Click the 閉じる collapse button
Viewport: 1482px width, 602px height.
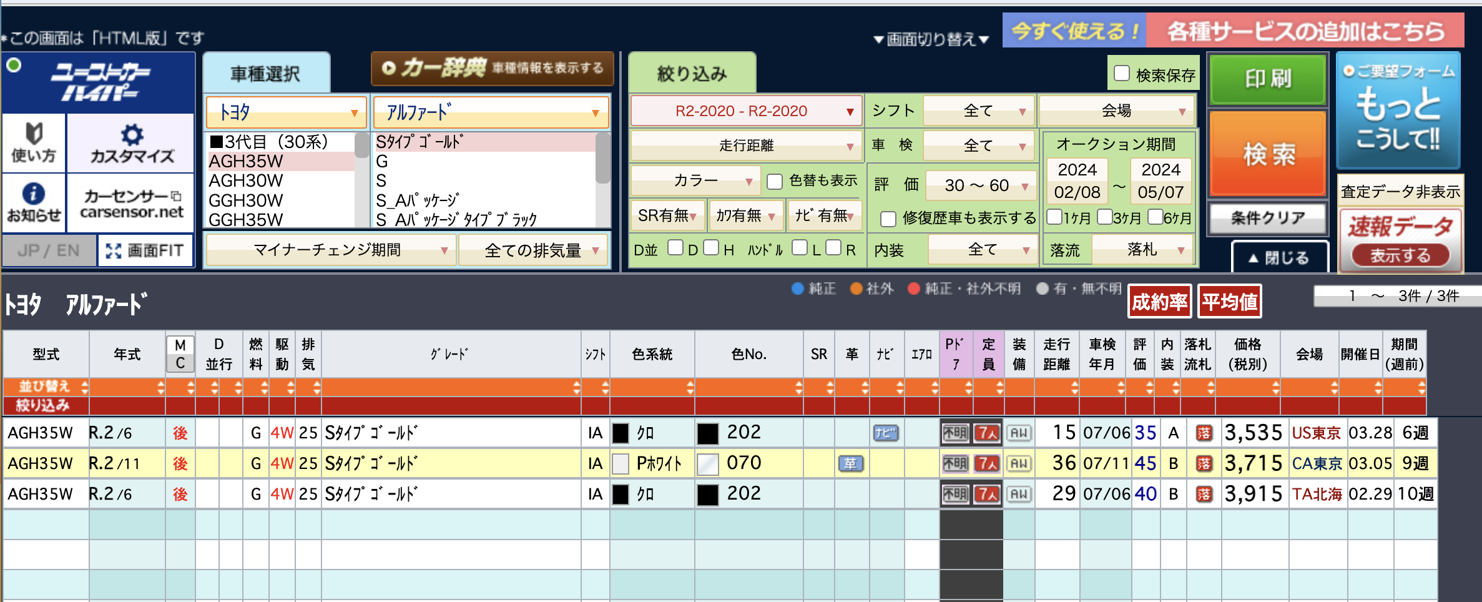[1279, 257]
